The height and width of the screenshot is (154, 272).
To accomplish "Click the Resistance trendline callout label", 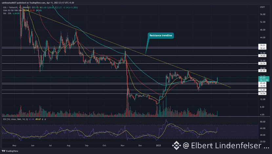I will (161, 35).
